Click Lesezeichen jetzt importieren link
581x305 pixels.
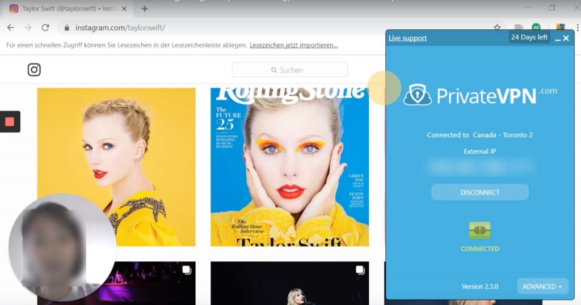pos(293,45)
